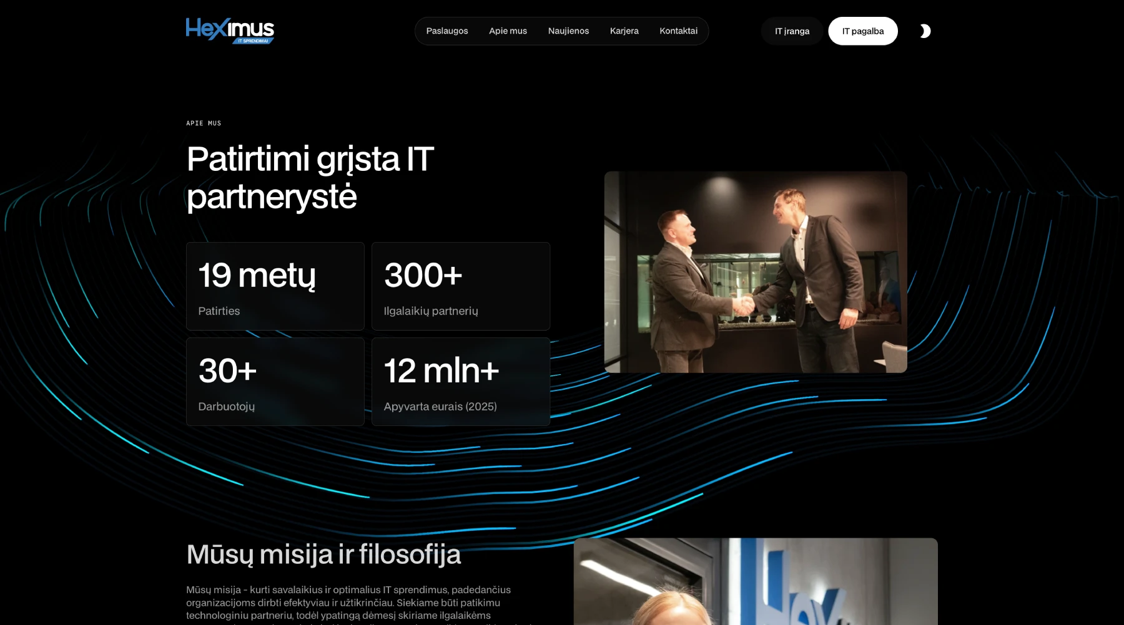
Task: Open Kontaktai in the navigation
Action: coord(678,31)
